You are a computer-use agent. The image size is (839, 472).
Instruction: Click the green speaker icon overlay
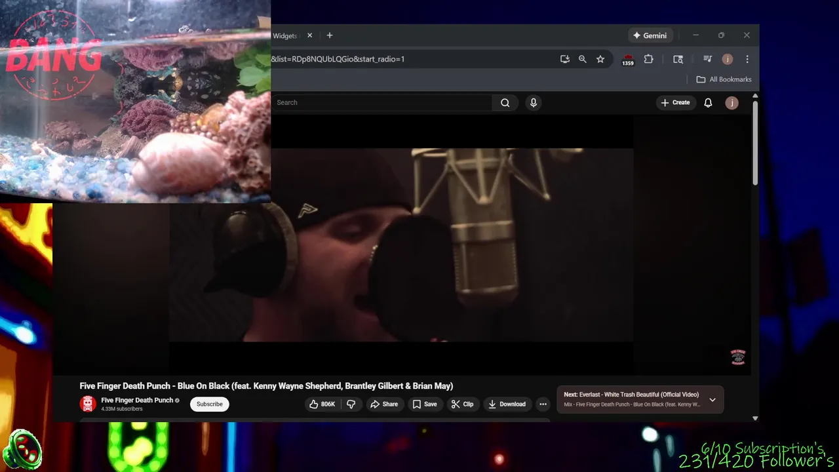(22, 450)
